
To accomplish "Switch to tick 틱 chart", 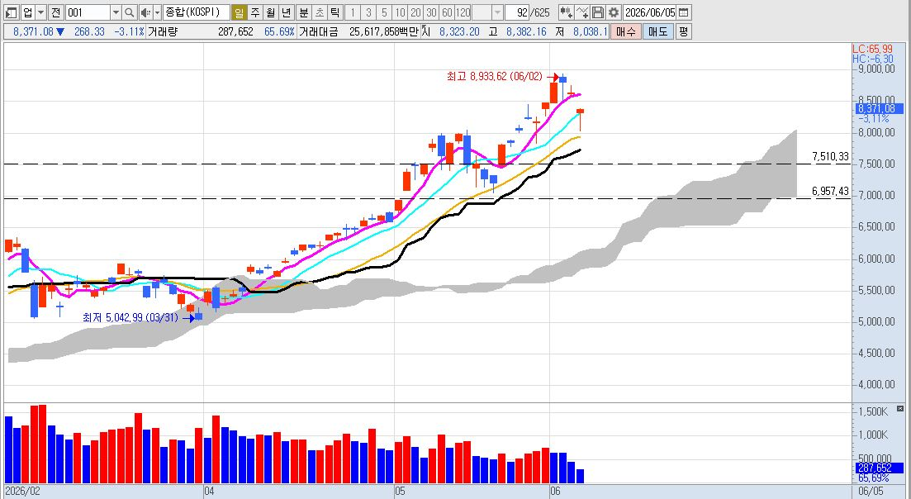I will click(335, 12).
